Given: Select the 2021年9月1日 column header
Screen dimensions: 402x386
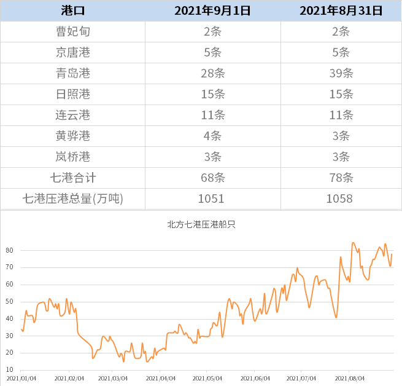Looking at the screenshot, I should (212, 11).
